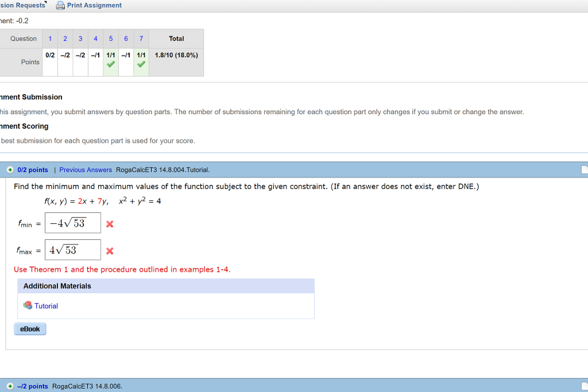The image size is (588, 392).
Task: Open the Tutorial using its multimedia icon
Action: point(28,305)
